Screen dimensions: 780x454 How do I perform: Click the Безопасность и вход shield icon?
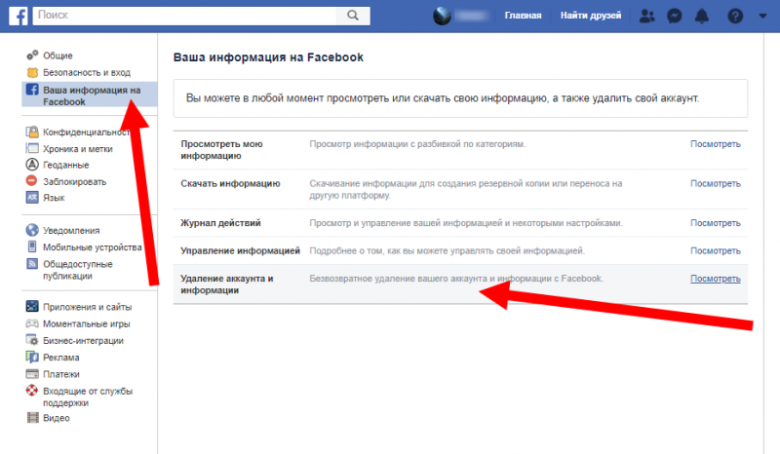click(x=32, y=73)
